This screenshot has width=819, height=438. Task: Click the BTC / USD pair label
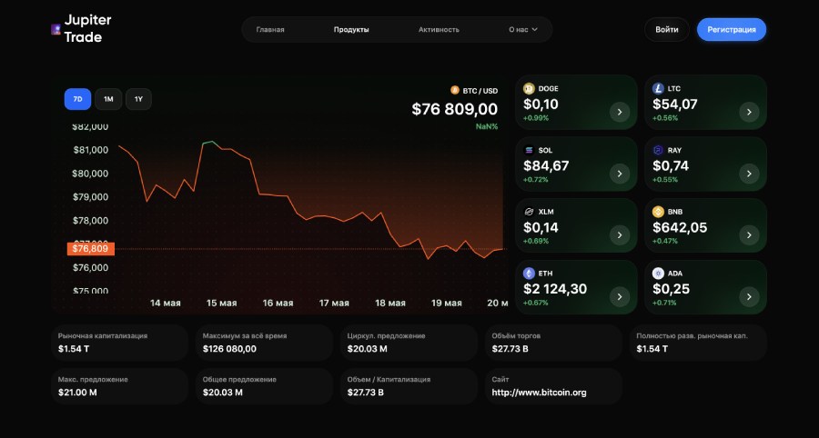480,91
